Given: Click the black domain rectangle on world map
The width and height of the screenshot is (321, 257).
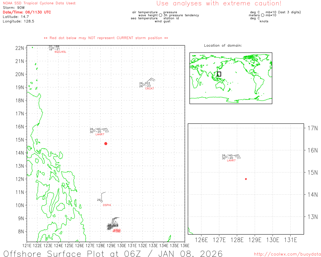Looking at the screenshot, I should pos(219,74).
